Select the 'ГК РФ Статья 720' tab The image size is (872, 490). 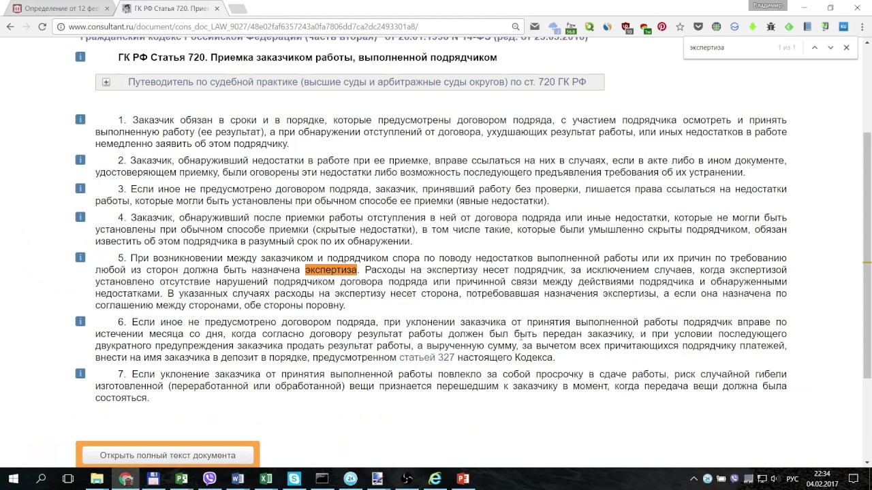tap(170, 8)
